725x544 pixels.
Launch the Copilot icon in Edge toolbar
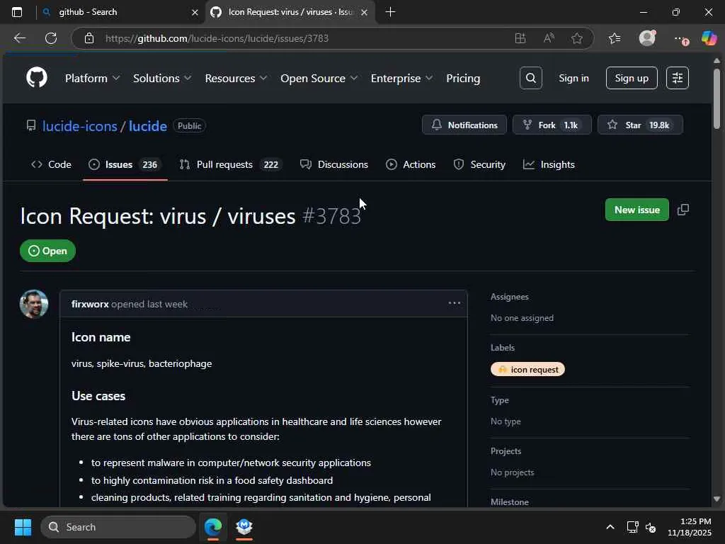[709, 38]
